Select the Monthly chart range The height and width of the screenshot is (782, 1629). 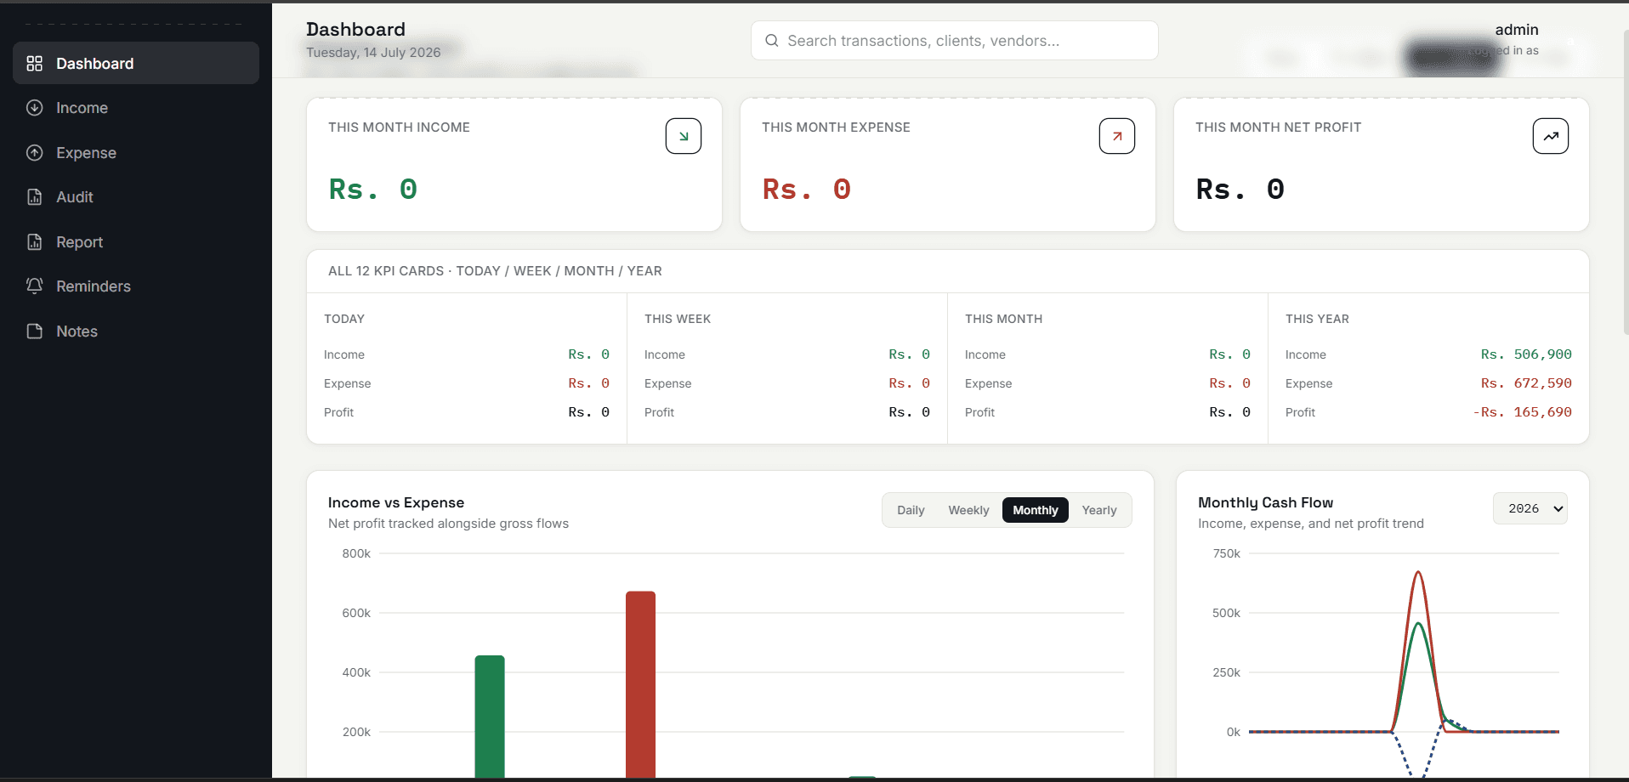click(1035, 510)
